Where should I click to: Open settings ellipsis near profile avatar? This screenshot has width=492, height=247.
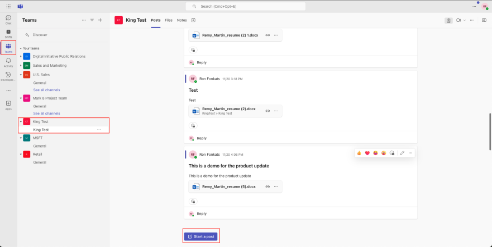point(474,6)
